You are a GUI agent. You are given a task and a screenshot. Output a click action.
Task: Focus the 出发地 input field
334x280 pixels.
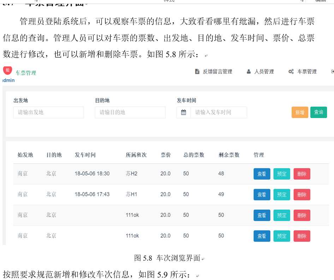tap(48, 112)
